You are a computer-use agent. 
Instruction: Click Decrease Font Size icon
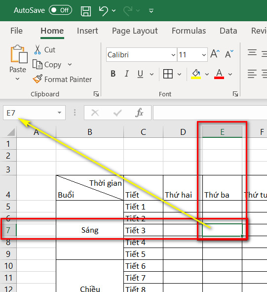229,54
